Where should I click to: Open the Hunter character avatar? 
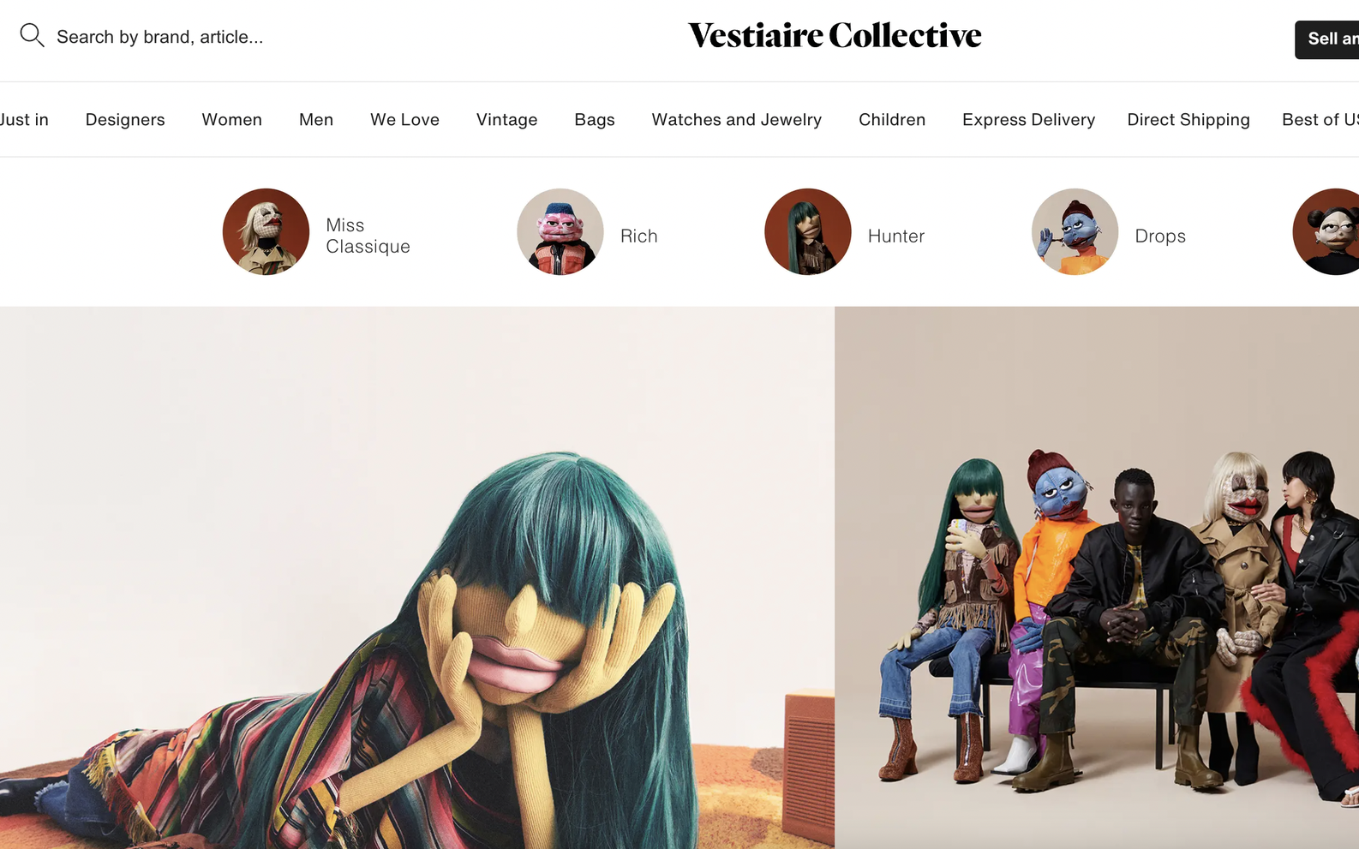click(807, 231)
